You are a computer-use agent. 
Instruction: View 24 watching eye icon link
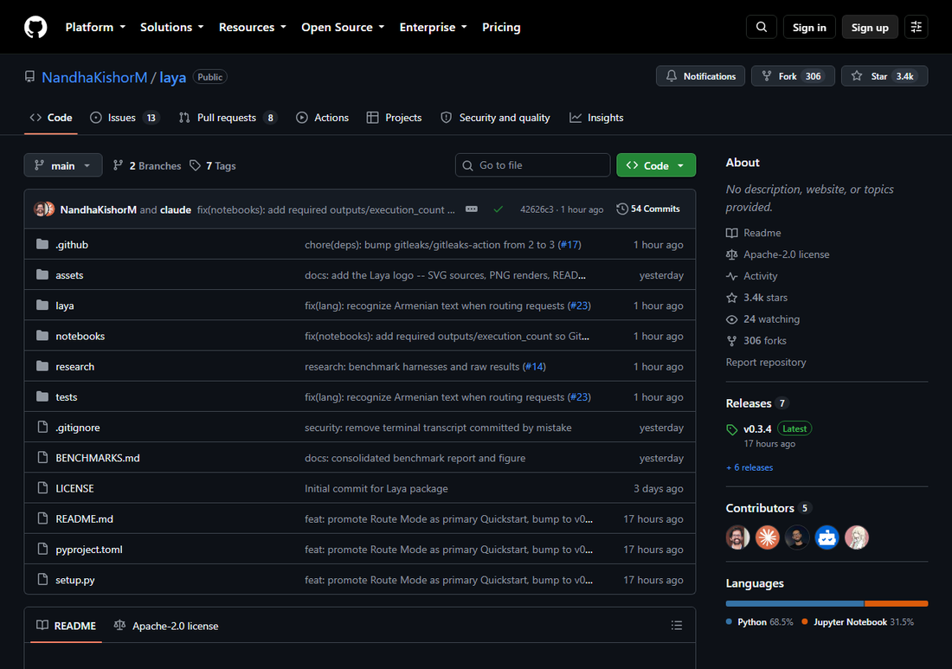(x=731, y=319)
